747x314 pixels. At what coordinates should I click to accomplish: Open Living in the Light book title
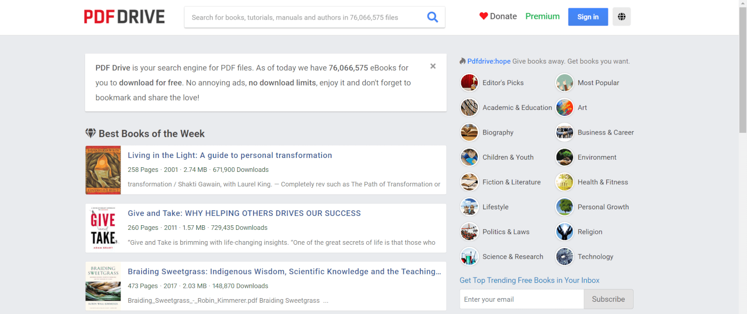pos(230,155)
